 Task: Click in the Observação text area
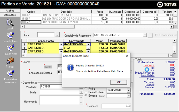[x=60, y=100]
